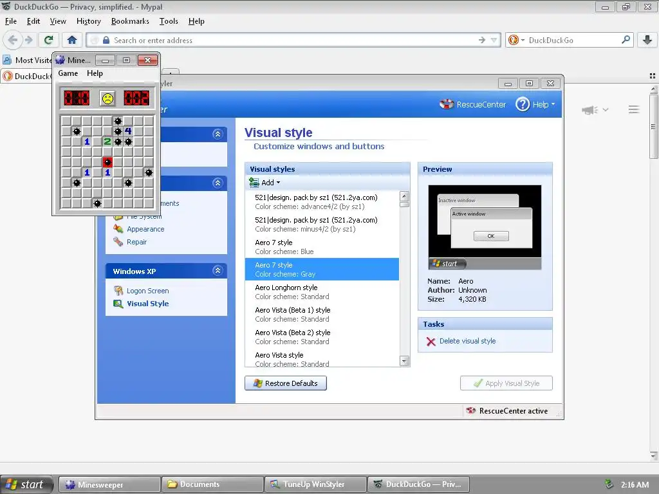The image size is (659, 494).
Task: Click the styles list scroll-up arrow
Action: click(x=404, y=196)
